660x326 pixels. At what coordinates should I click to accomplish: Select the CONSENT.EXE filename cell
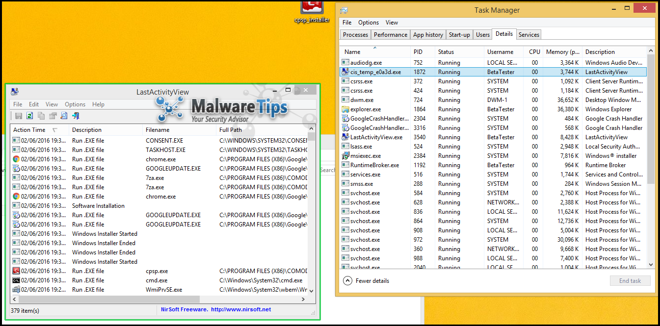(164, 141)
